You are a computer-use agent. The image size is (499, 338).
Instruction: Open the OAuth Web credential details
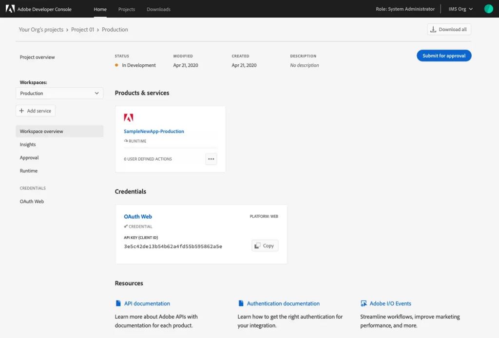coord(137,216)
